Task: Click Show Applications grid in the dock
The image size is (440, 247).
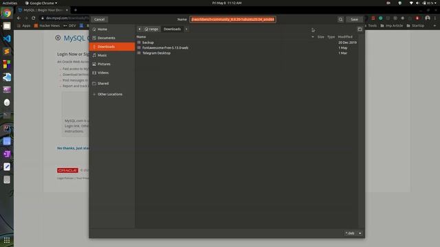Action: pyautogui.click(x=7, y=240)
